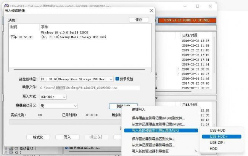Click the CD 驱动器(J:) tree label
Image resolution: width=248 pixels, height=156 pixels.
tap(26, 148)
